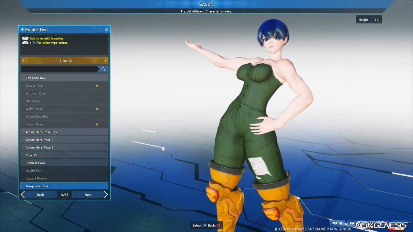Choose Action Hero Pose Rev
413x232 pixels.
[x=64, y=132]
